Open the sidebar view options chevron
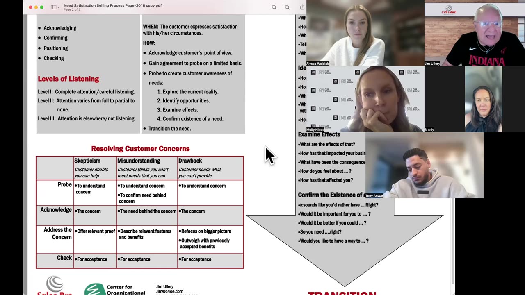The image size is (525, 295). (59, 7)
